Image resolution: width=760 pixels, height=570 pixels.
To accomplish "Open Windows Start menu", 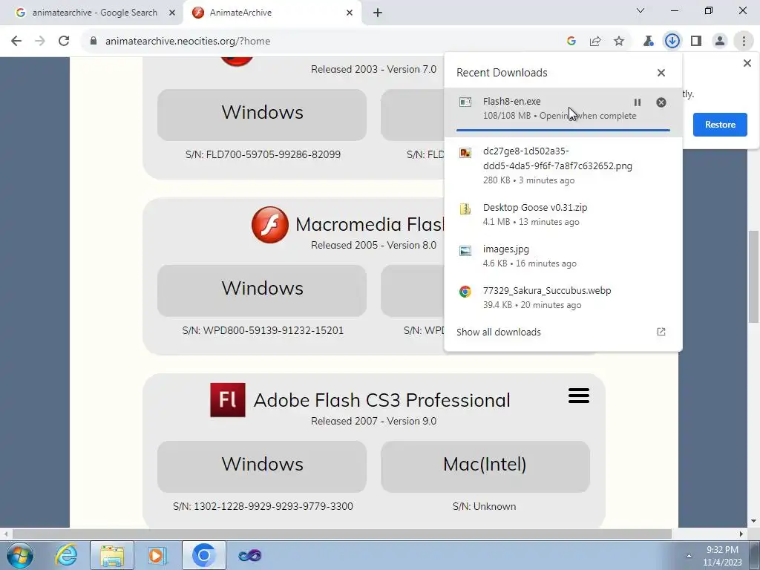I will 20,555.
